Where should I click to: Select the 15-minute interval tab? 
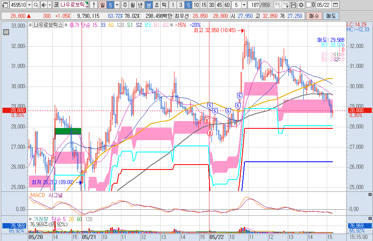(x=204, y=5)
